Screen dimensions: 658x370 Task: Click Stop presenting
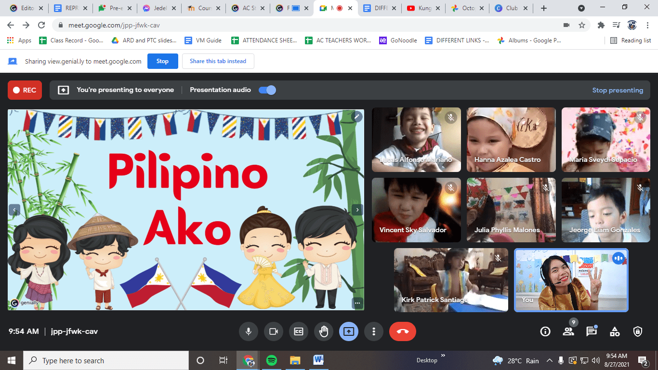tap(618, 90)
